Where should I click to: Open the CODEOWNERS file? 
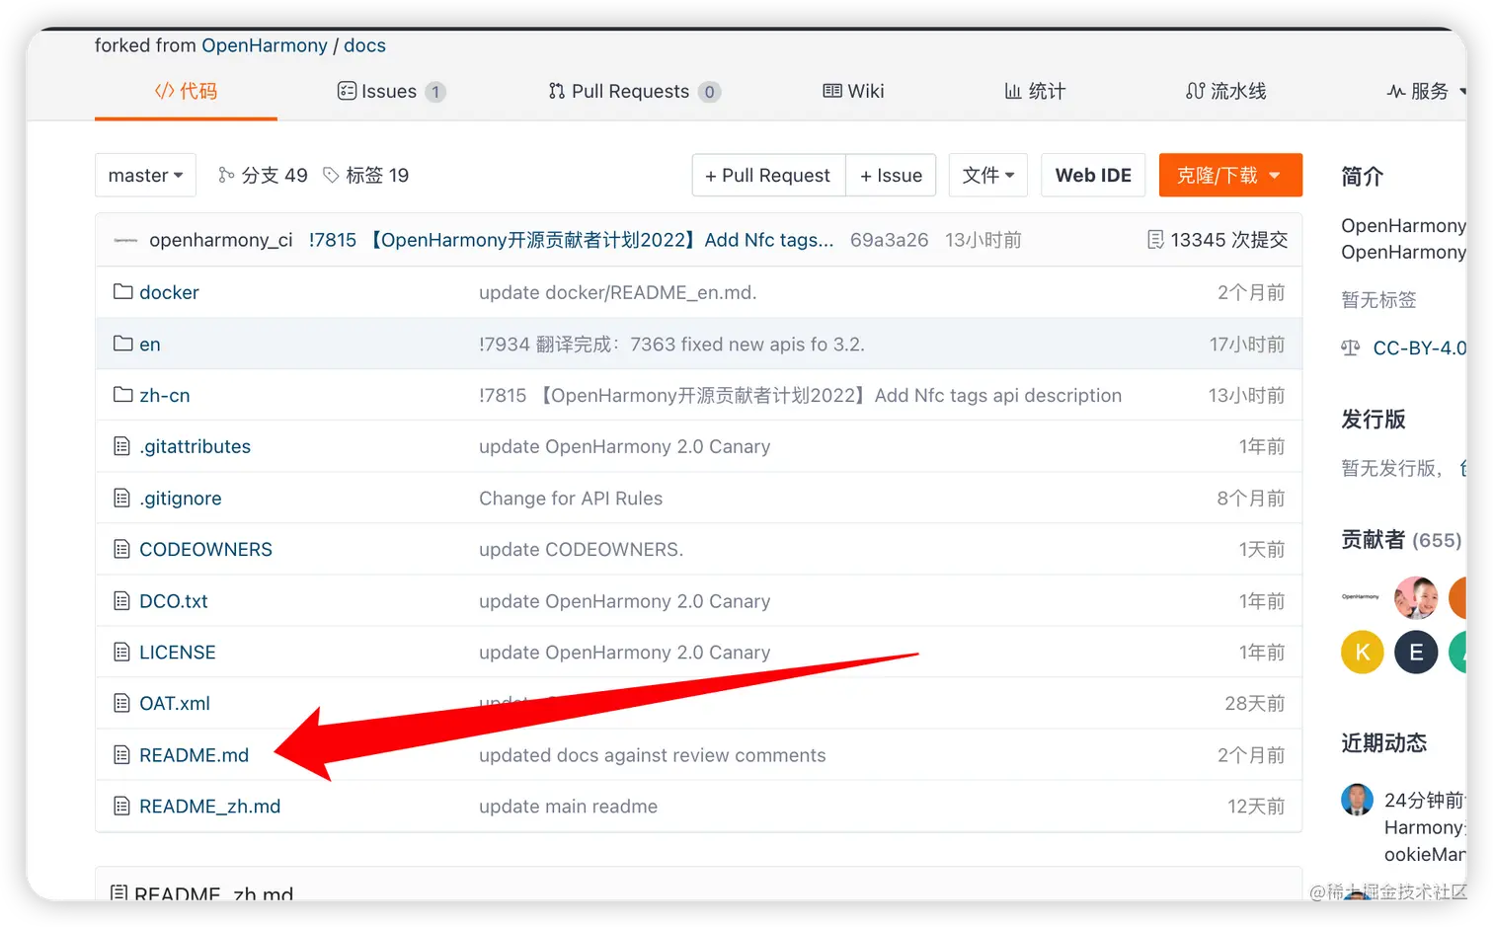205,549
